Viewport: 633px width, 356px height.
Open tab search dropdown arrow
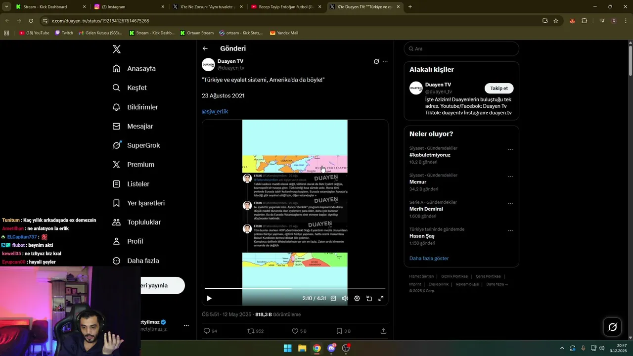(5, 7)
